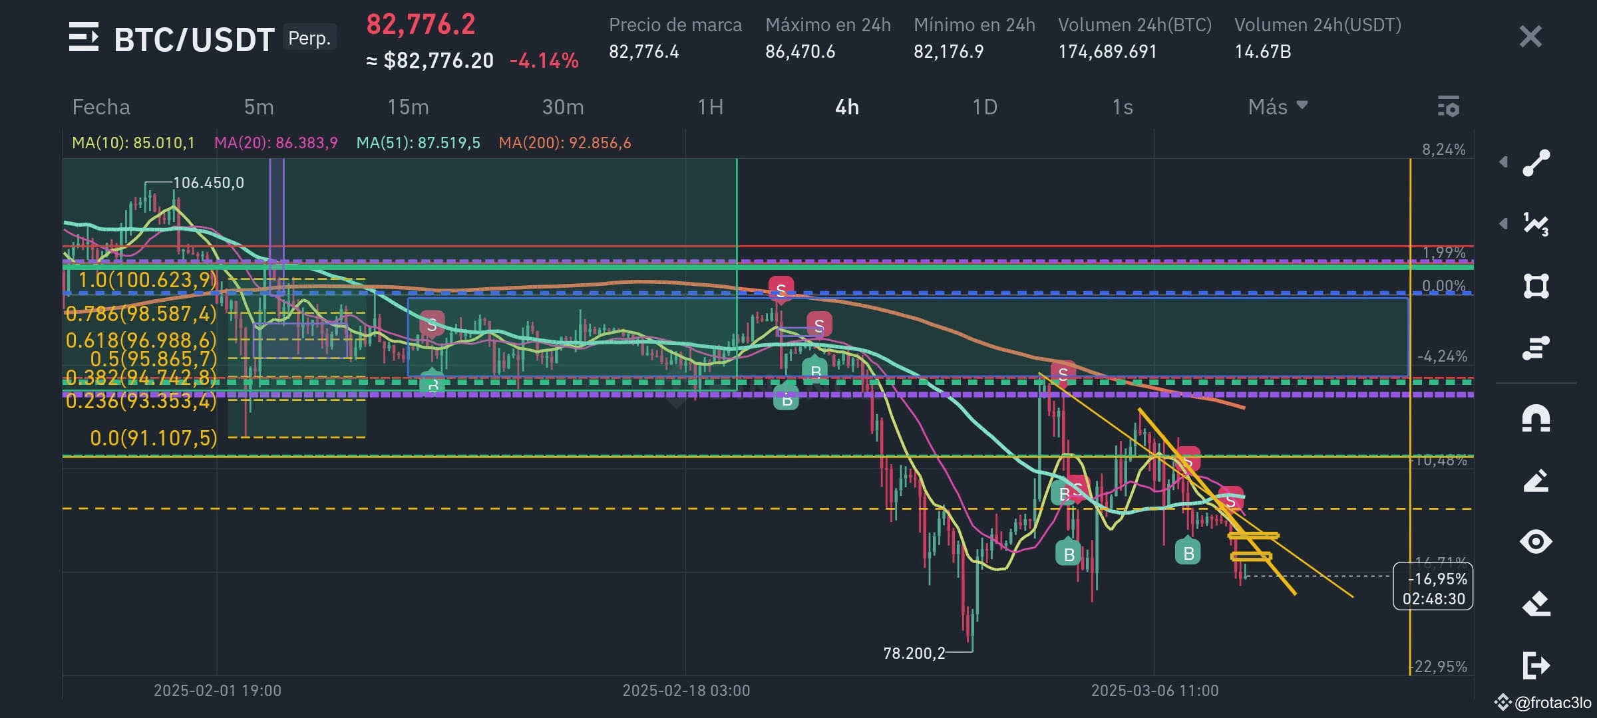The height and width of the screenshot is (718, 1597).
Task: Toggle the magnet snap tool
Action: [x=1536, y=418]
